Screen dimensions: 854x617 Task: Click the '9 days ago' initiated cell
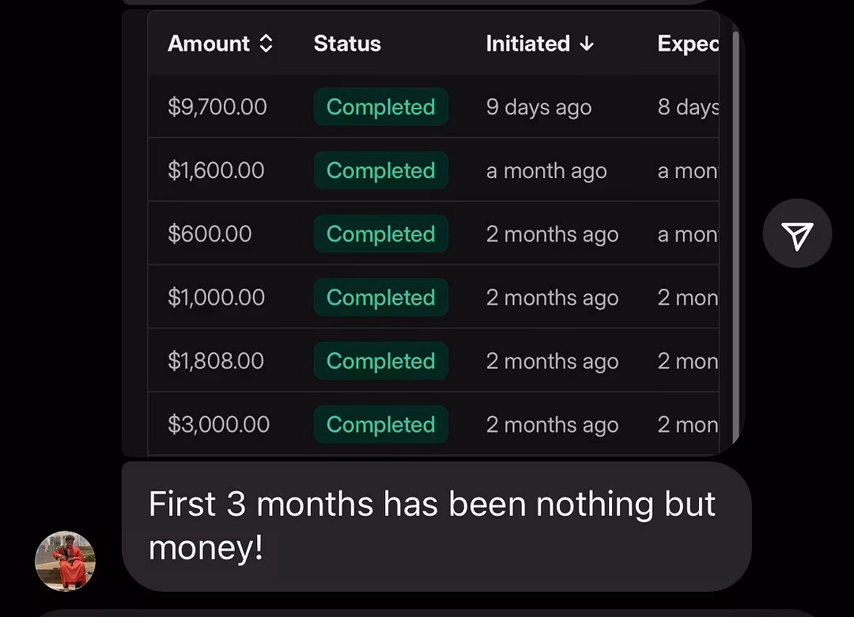(538, 107)
